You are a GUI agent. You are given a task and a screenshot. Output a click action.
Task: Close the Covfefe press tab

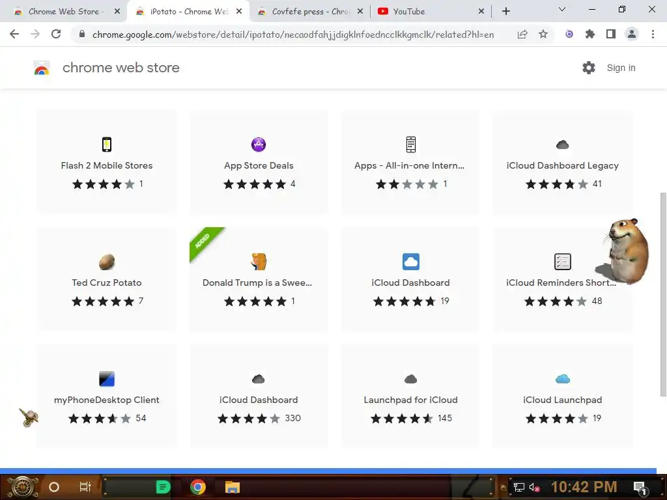[x=360, y=12]
